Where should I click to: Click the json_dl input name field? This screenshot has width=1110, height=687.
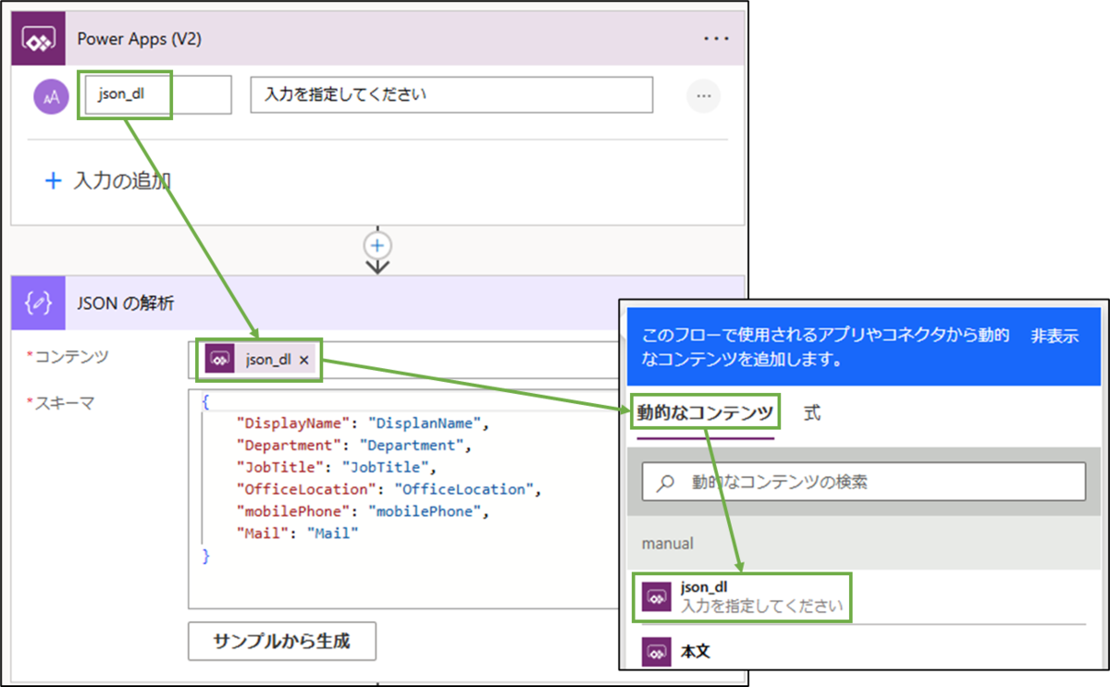click(158, 95)
